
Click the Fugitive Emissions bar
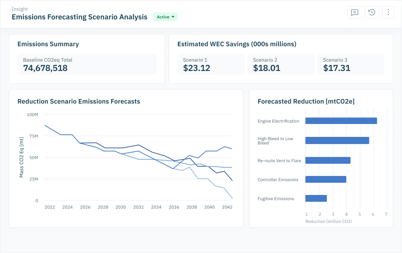tap(316, 199)
